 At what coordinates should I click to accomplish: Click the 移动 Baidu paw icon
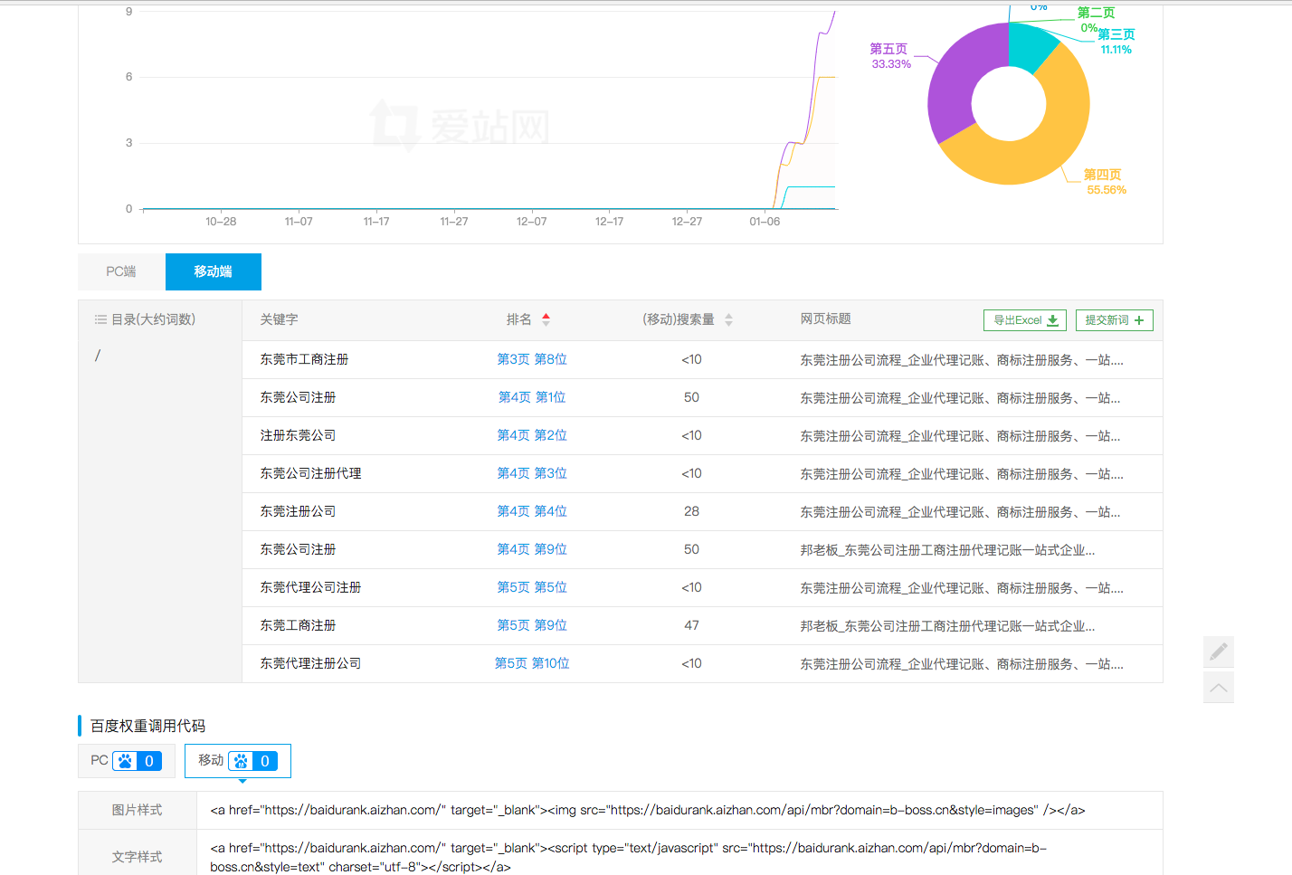pos(241,761)
